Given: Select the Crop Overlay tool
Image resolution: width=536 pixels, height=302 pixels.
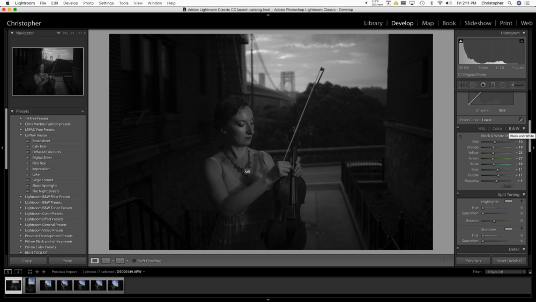Looking at the screenshot, I should coord(462,85).
